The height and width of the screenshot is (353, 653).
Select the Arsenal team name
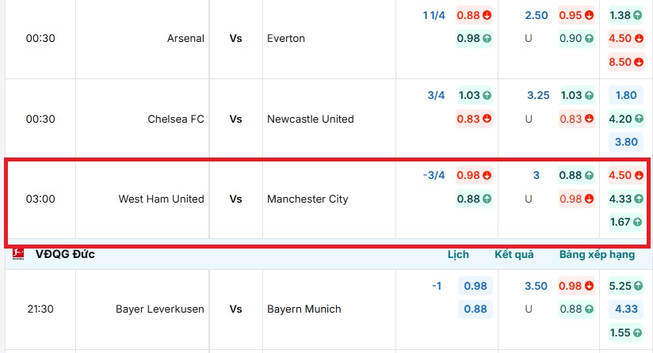(x=185, y=38)
